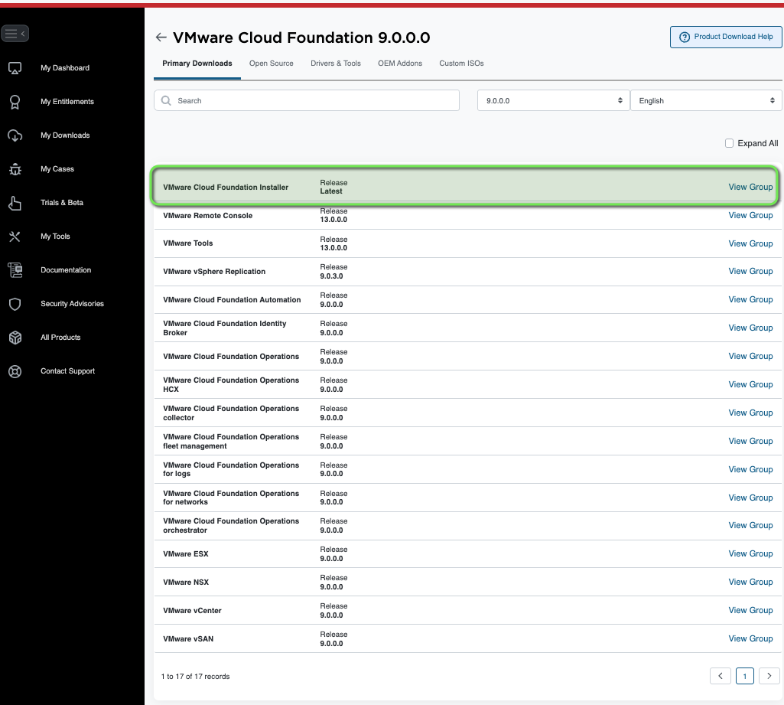Image resolution: width=784 pixels, height=705 pixels.
Task: Click the VMware Cloud Foundation Operations row name
Action: click(x=231, y=356)
